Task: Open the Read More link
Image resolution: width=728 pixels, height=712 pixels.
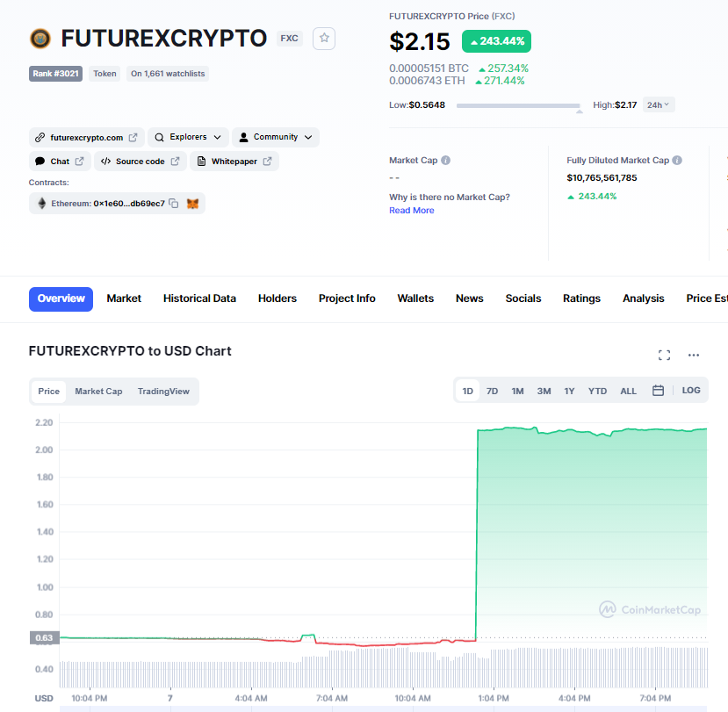Action: [412, 211]
